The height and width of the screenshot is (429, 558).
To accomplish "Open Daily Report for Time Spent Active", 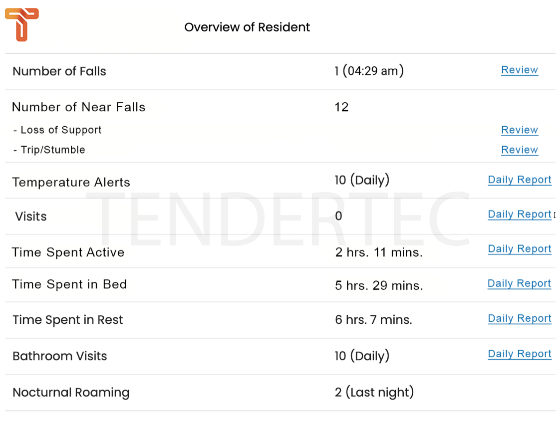I will click(x=520, y=248).
